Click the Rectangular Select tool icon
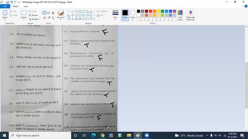Viewport: 248px width, 139px height. pyautogui.click(x=24, y=13)
